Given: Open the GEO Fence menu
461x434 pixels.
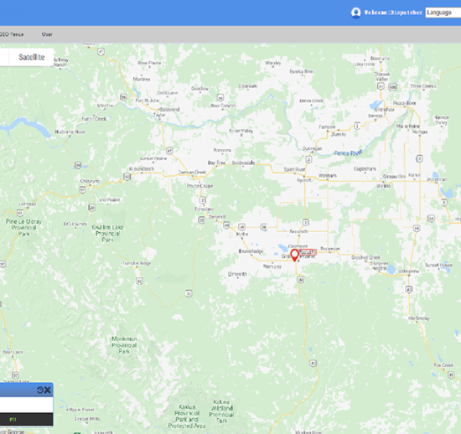Looking at the screenshot, I should (x=12, y=34).
